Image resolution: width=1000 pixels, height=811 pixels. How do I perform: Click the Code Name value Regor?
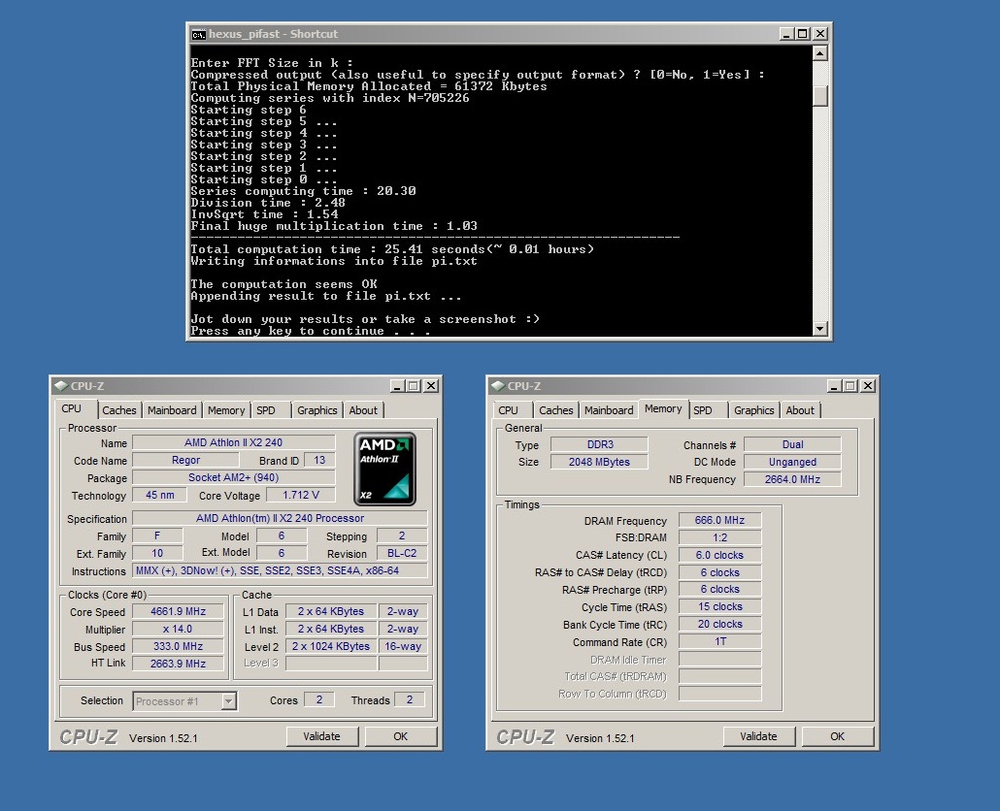click(x=185, y=460)
